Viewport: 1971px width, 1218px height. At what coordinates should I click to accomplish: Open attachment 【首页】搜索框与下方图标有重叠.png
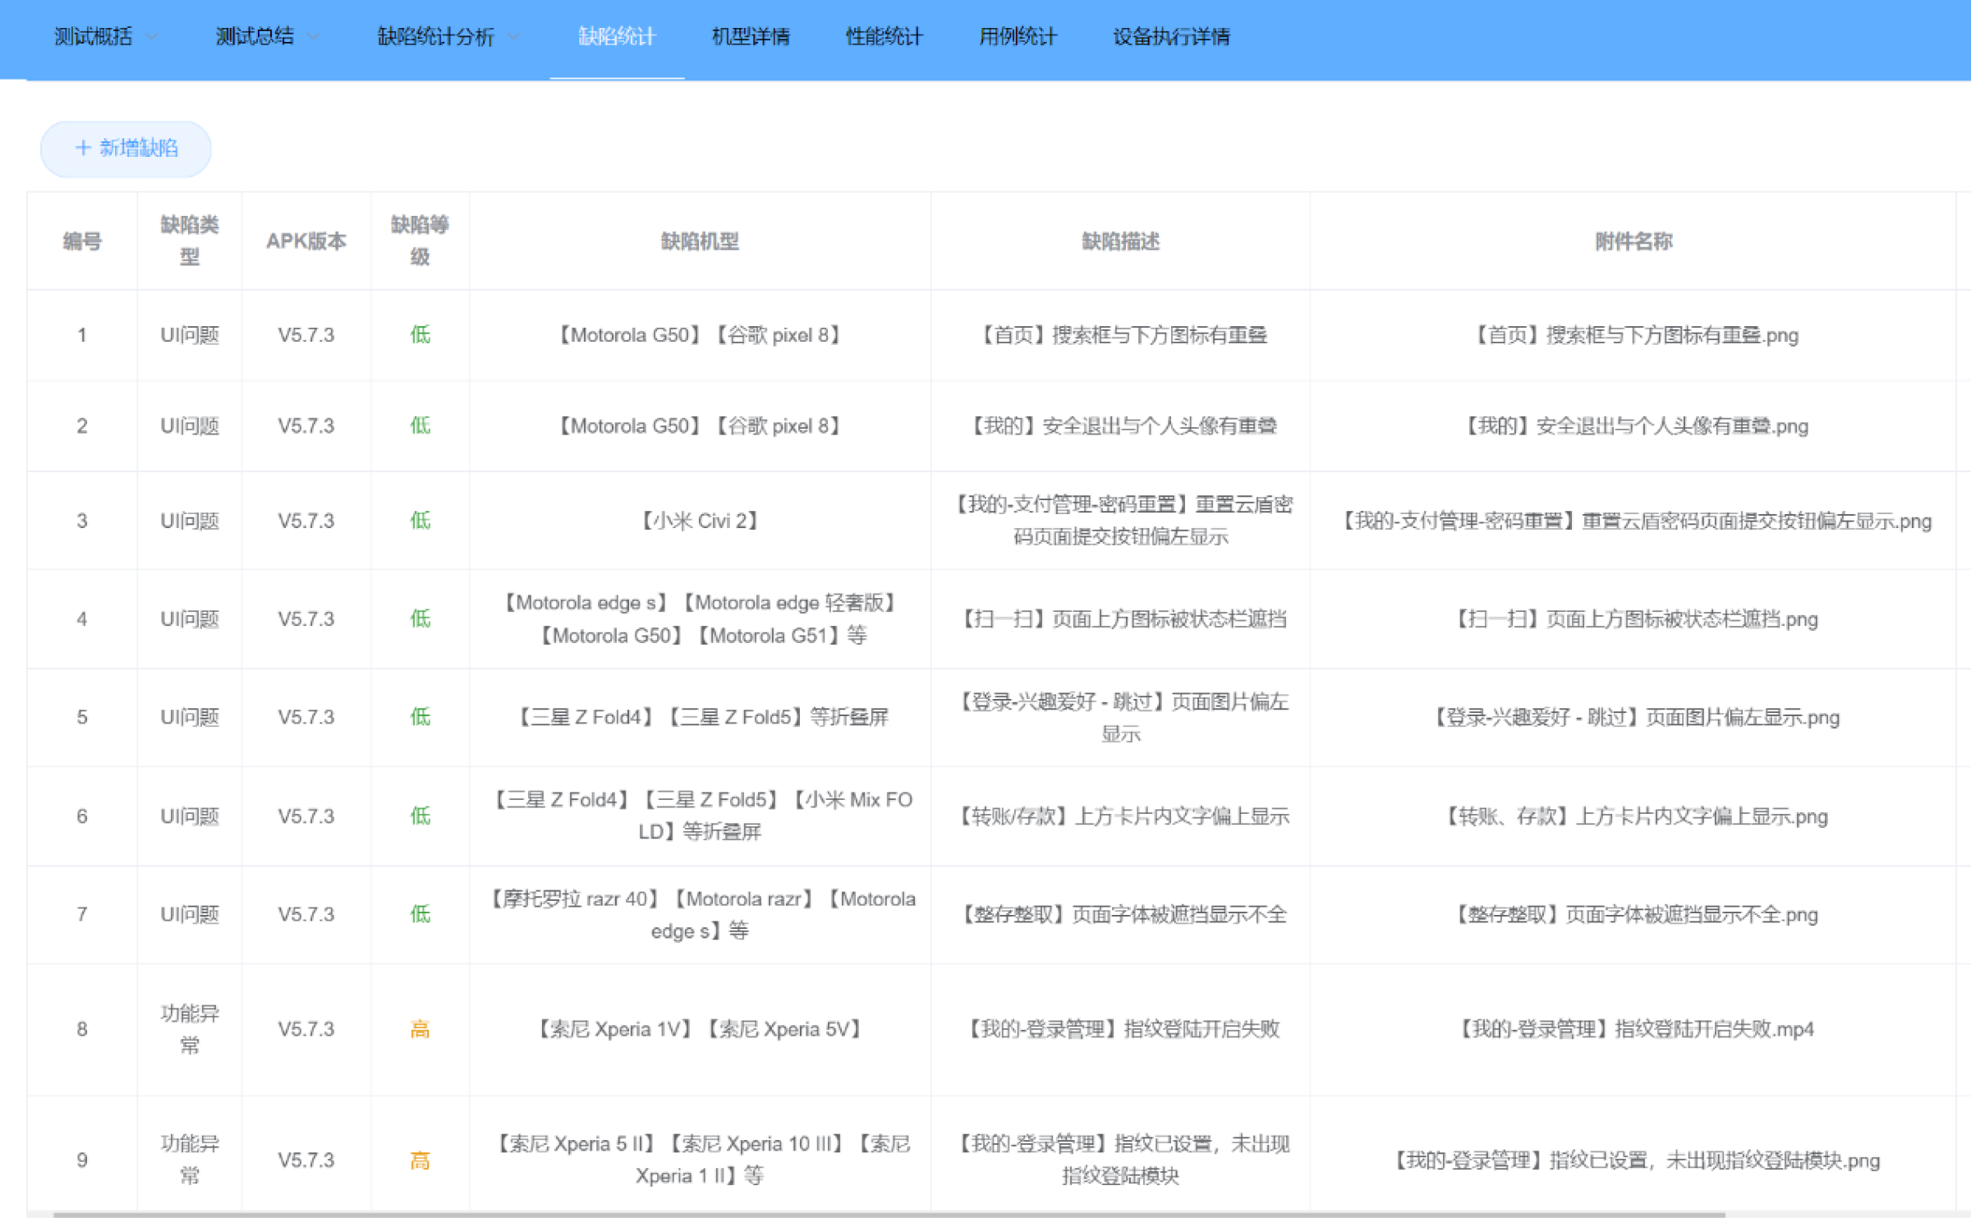1633,335
